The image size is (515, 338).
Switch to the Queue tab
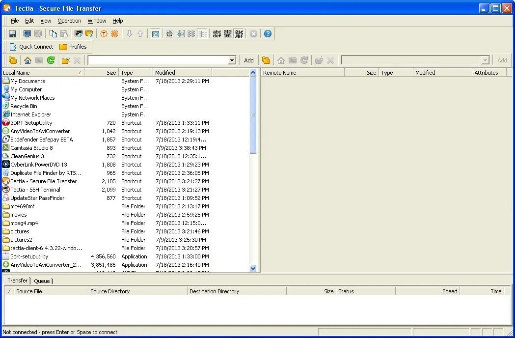click(x=42, y=281)
